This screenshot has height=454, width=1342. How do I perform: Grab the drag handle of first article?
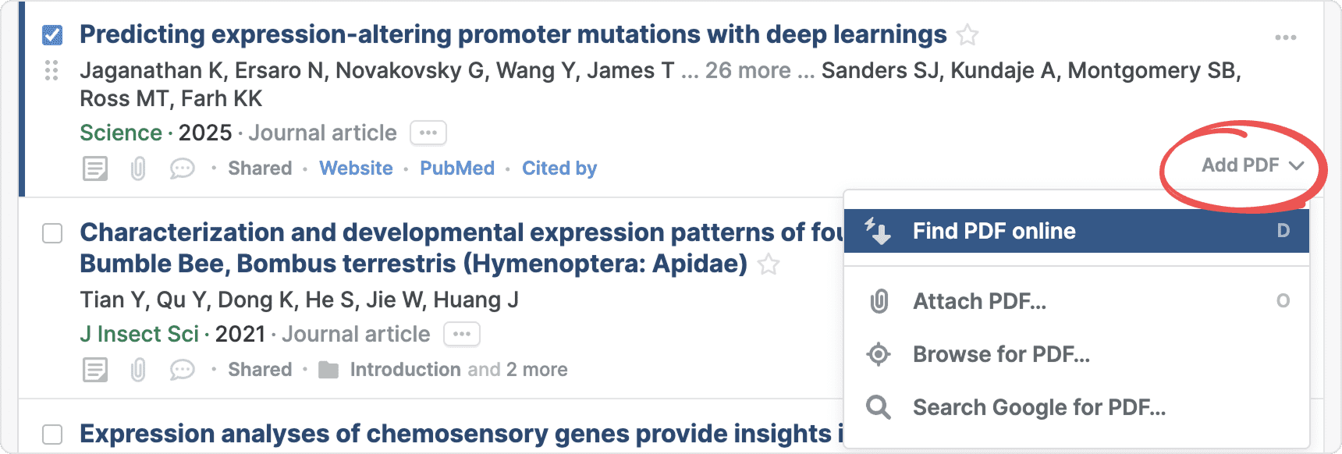51,70
